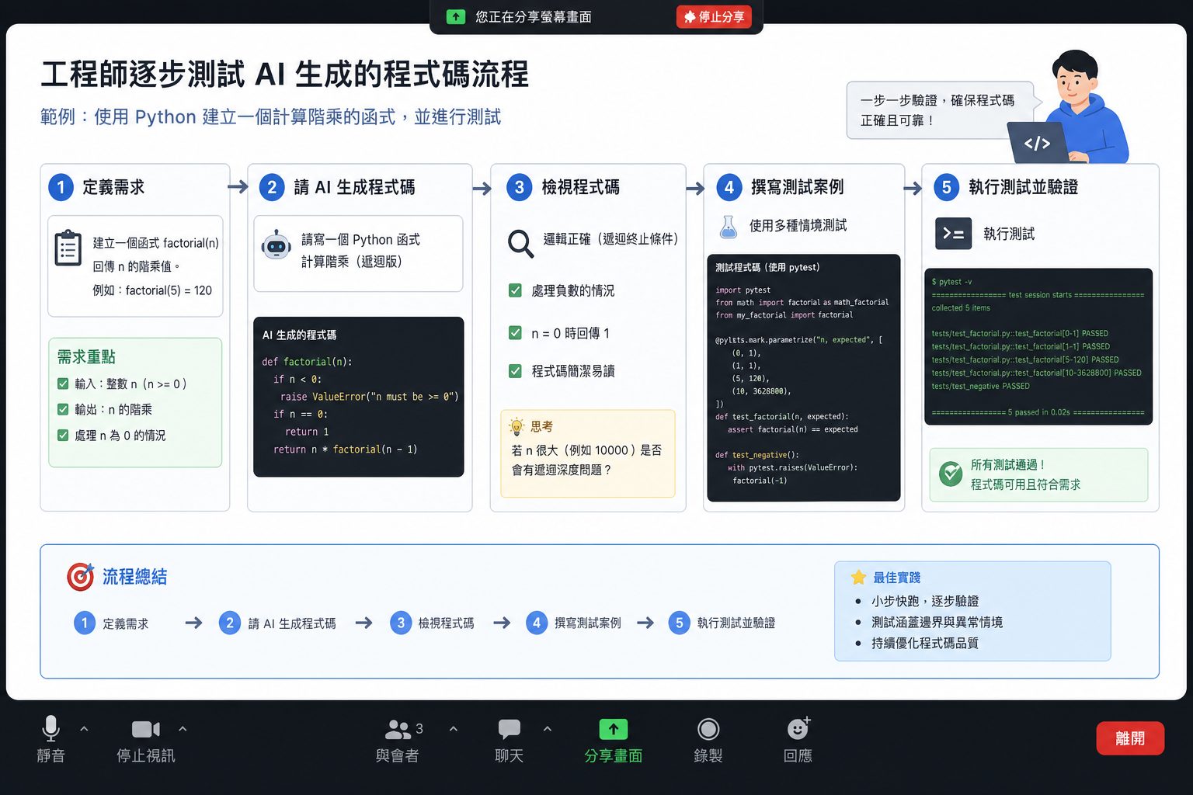
Task: Expand video options chevron next to 停止視訊
Action: pos(183,729)
